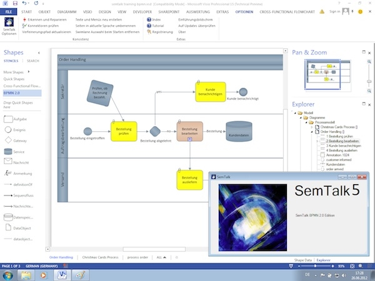Open the FILE tab

(x=8, y=12)
